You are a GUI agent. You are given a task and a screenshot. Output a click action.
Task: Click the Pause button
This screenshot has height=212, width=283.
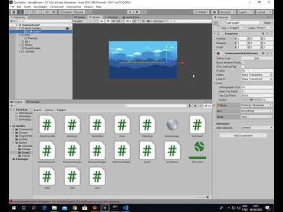(x=137, y=12)
